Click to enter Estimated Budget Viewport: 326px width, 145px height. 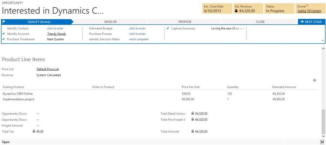[x=138, y=28]
